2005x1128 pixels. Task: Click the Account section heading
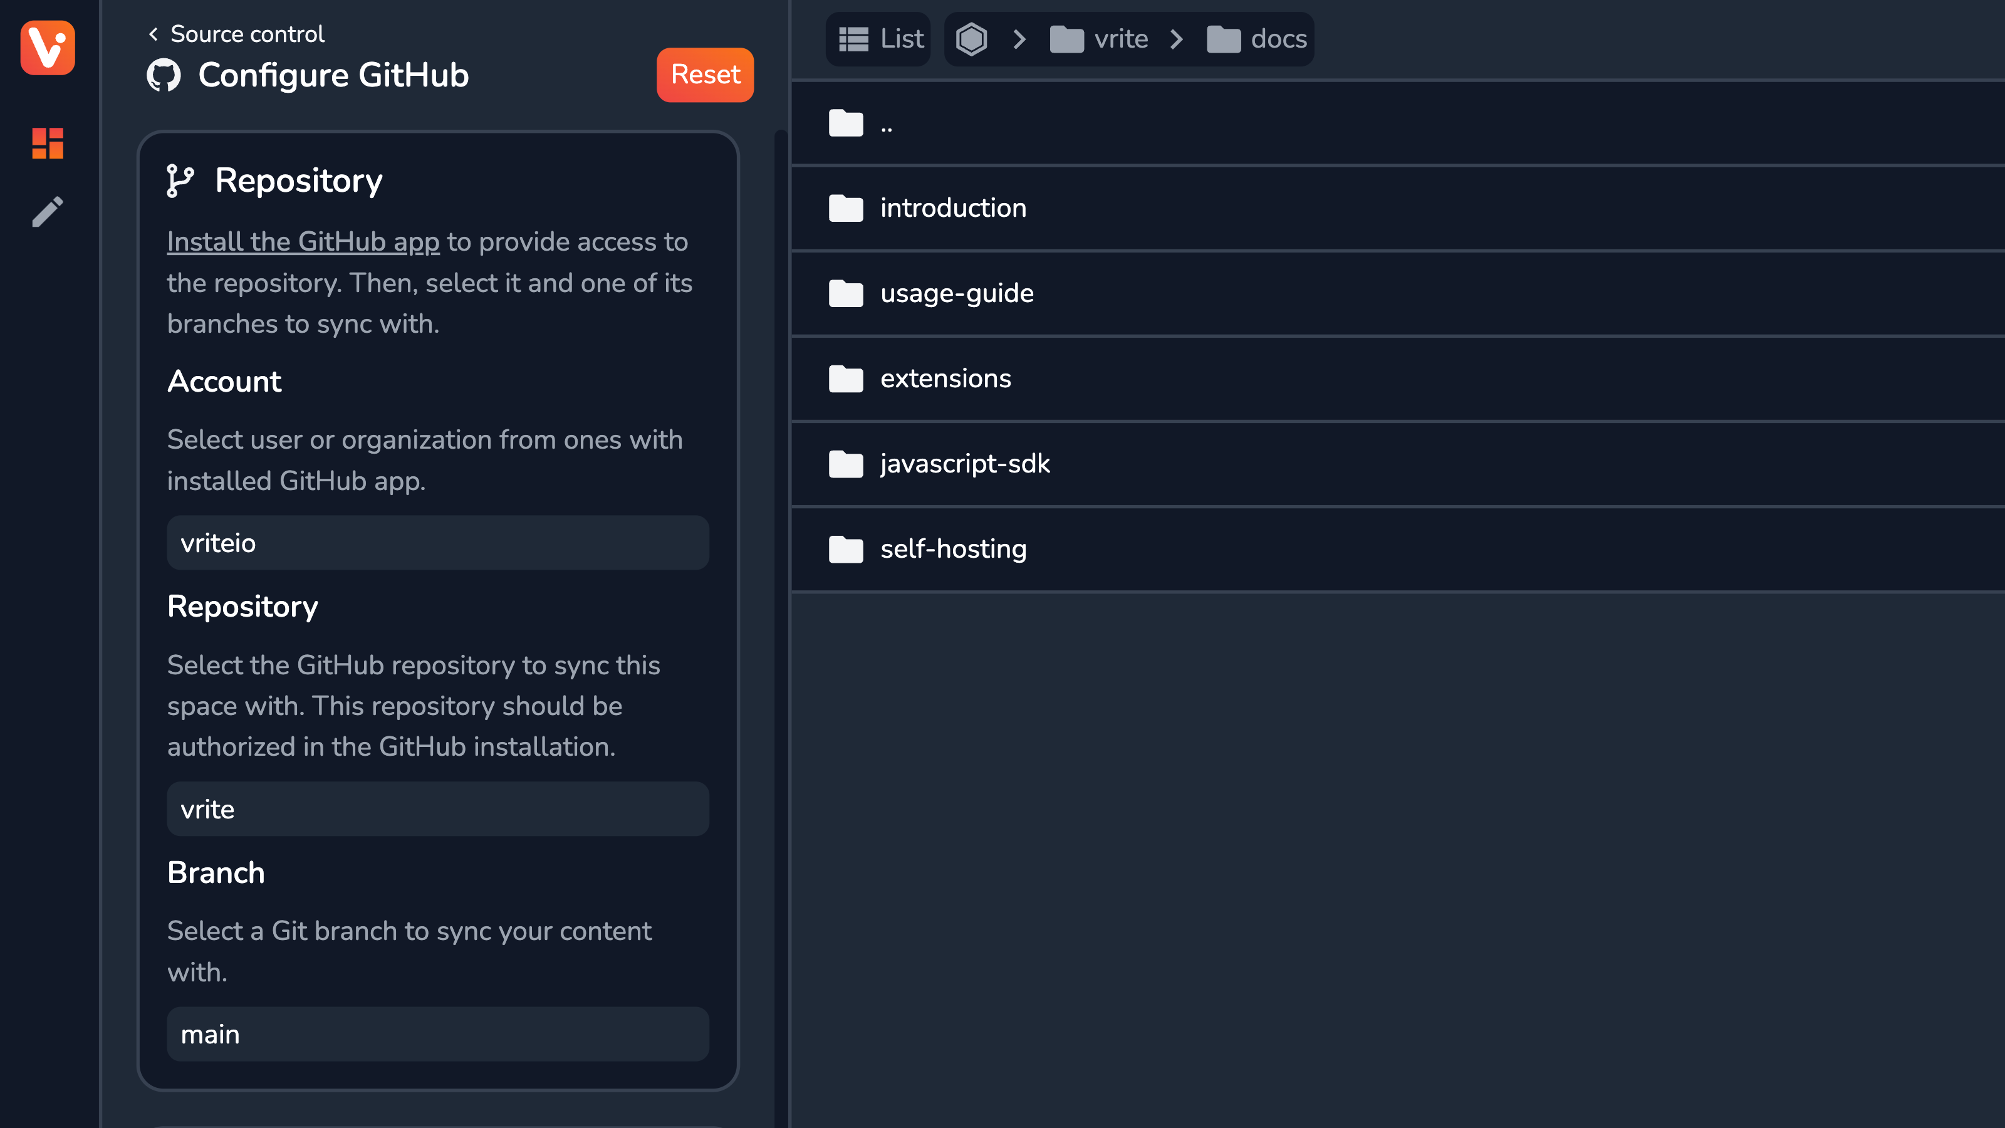pos(224,382)
